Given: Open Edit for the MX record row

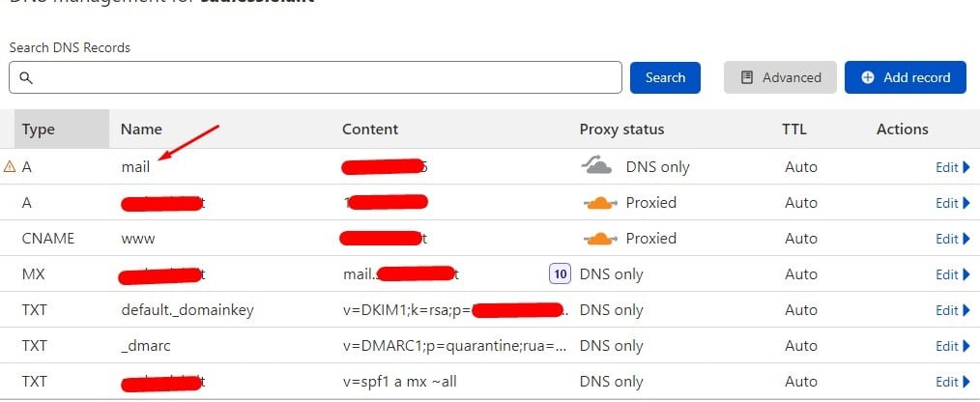Looking at the screenshot, I should coord(952,274).
